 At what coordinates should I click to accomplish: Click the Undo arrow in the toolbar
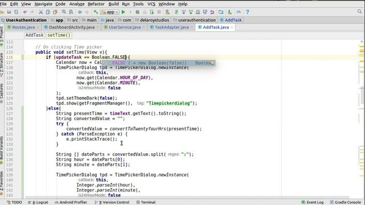click(25, 12)
